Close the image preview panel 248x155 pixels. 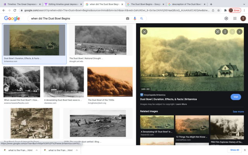[145, 32]
